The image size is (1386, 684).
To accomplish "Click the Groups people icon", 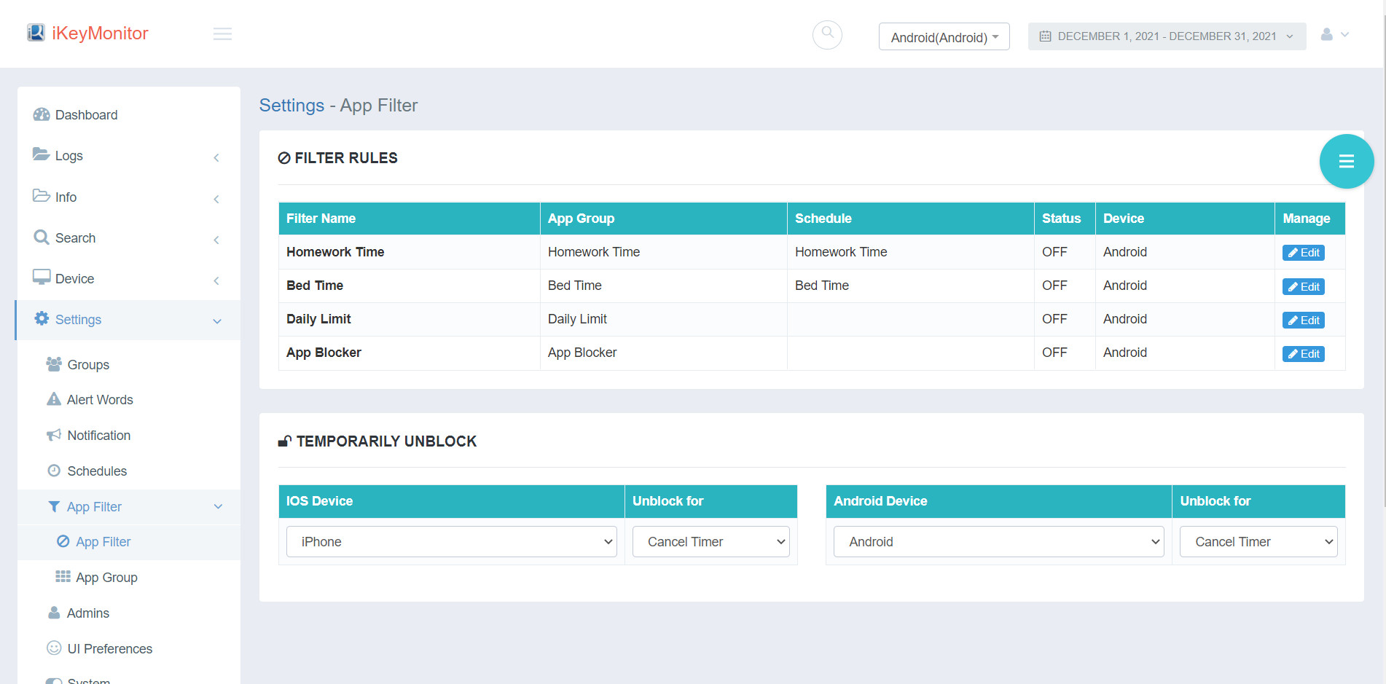I will click(52, 363).
